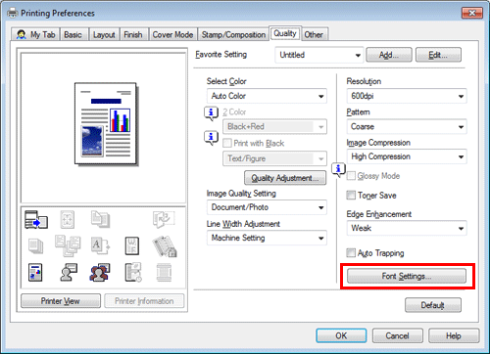Open the Edge Enhancement Weak dropdown
Viewport: 490px width, 354px height.
[407, 228]
